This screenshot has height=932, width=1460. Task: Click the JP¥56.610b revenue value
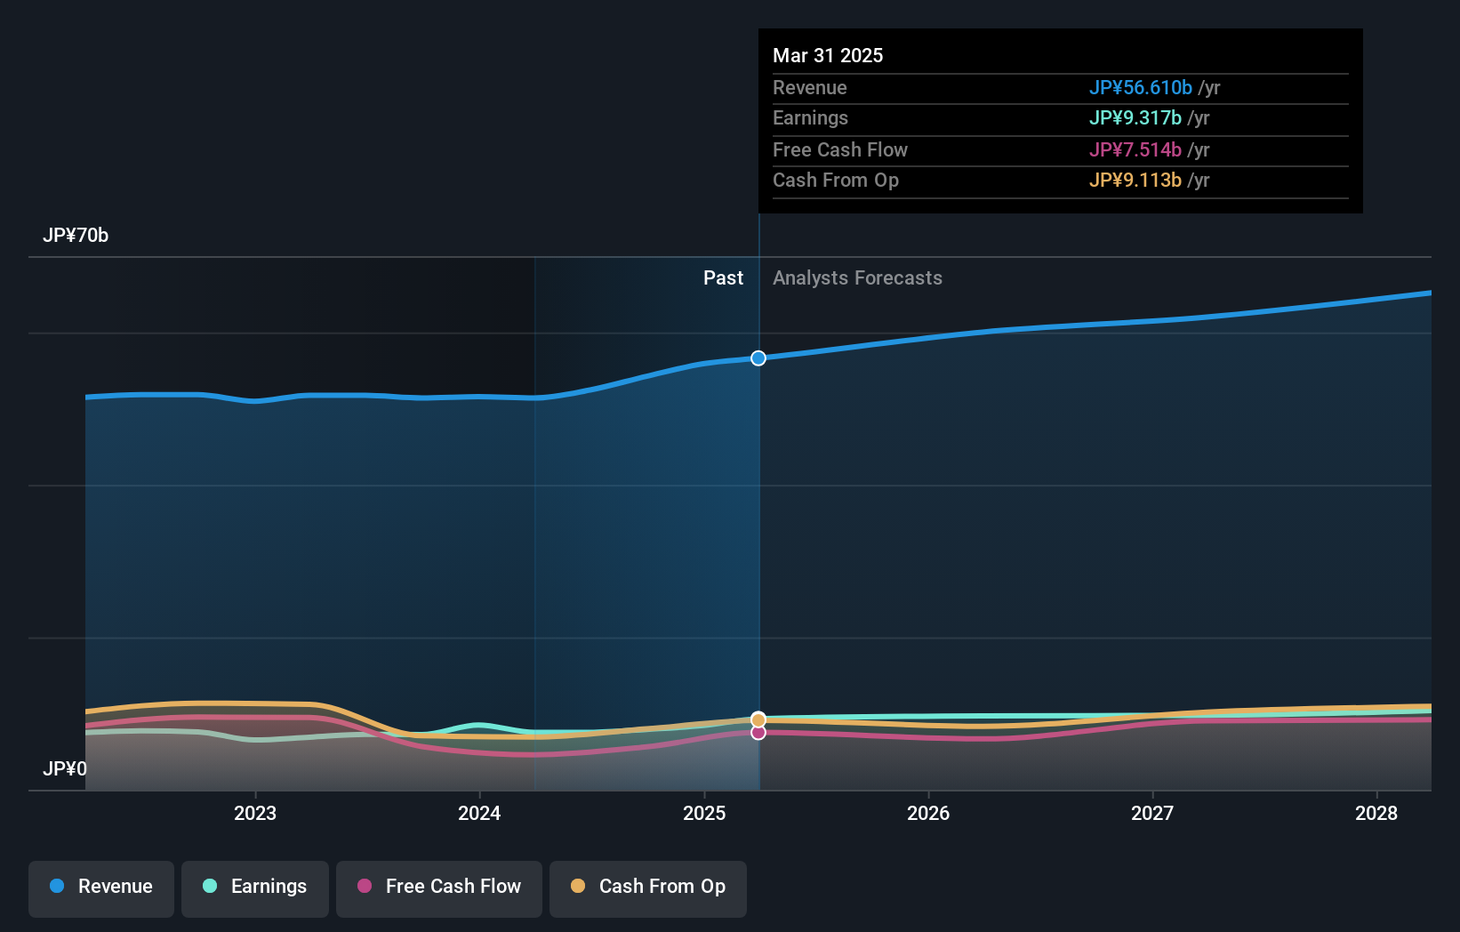[1141, 87]
